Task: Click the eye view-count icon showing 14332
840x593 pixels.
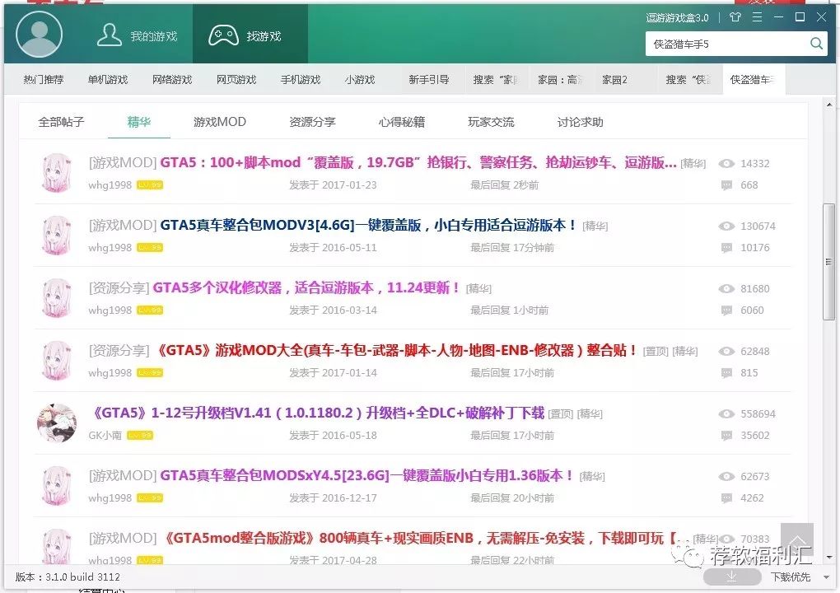Action: [726, 163]
